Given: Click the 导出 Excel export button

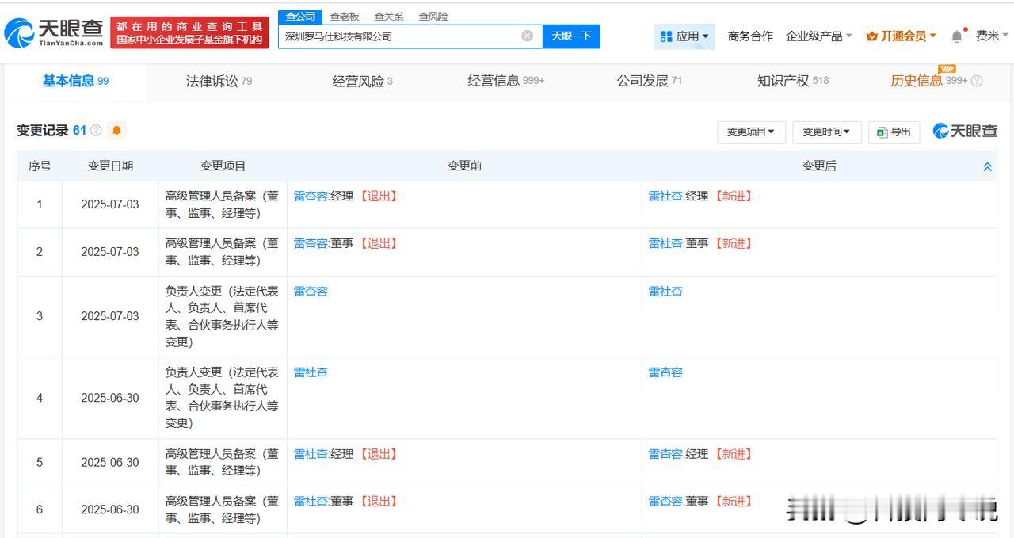Looking at the screenshot, I should 894,132.
